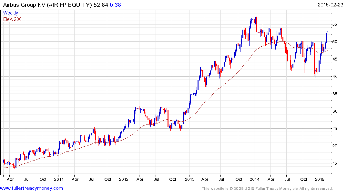This screenshot has height=193, width=347.
Task: Click the 'EMA 200' legend label
Action: click(x=12, y=19)
